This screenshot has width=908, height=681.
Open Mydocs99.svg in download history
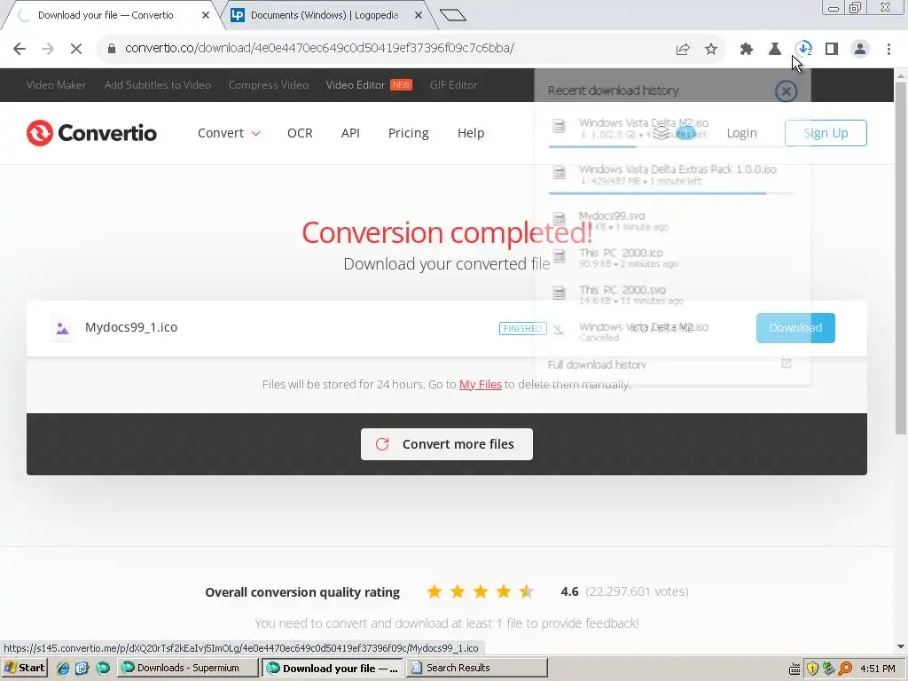[x=672, y=220]
